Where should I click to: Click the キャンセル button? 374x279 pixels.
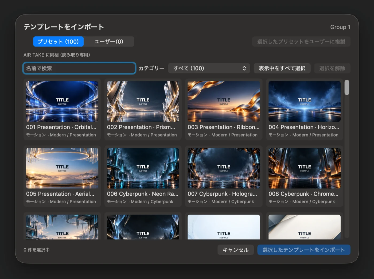pos(236,250)
